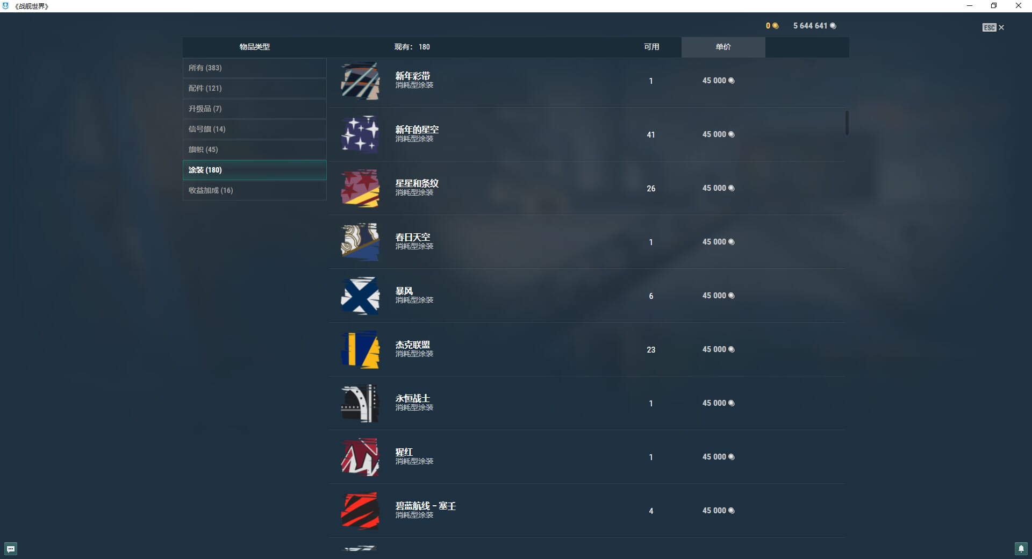
Task: Open the 收益加成 (16) category
Action: pyautogui.click(x=255, y=191)
